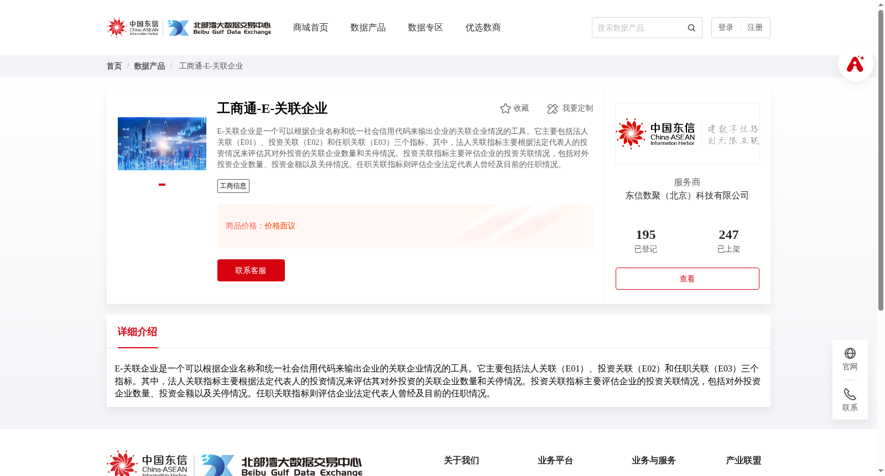The image size is (885, 476).
Task: Click the 产业联盟 footer heading
Action: pyautogui.click(x=743, y=461)
